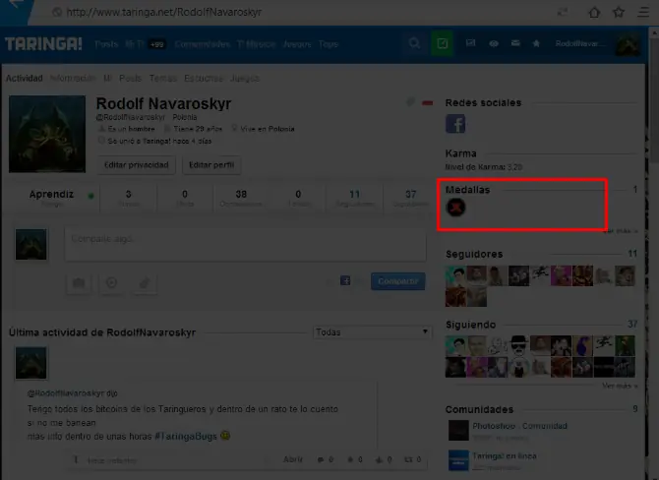Click the medal icon under Medallas
This screenshot has width=659, height=480.
[x=455, y=208]
